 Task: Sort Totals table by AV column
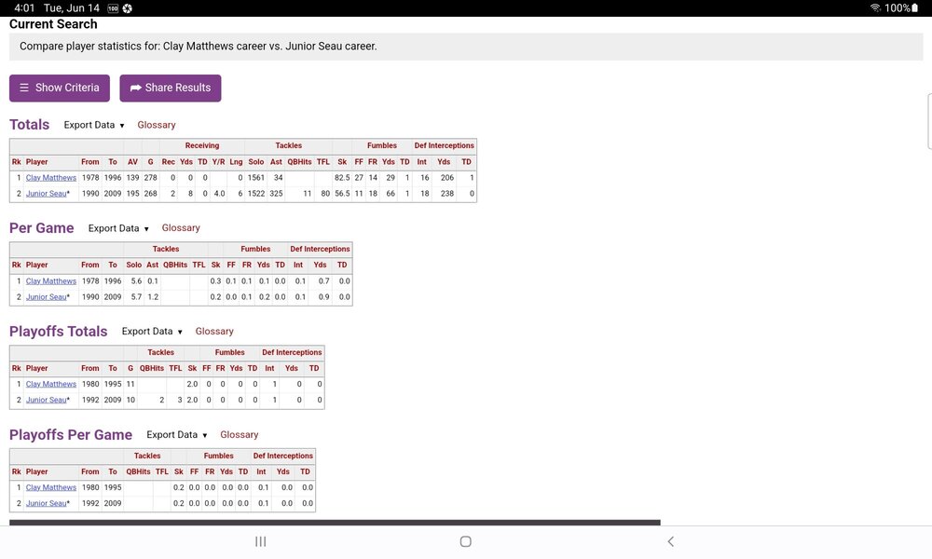point(132,161)
